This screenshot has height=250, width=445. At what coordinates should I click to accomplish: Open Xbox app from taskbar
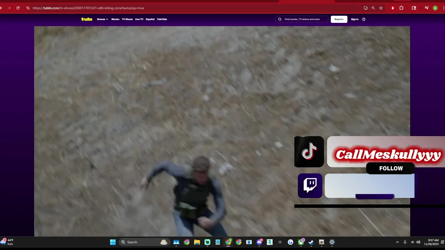301,242
